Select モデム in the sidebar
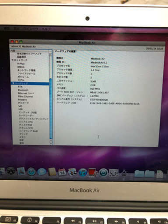The width and height of the screenshot is (168, 224). 21,80
